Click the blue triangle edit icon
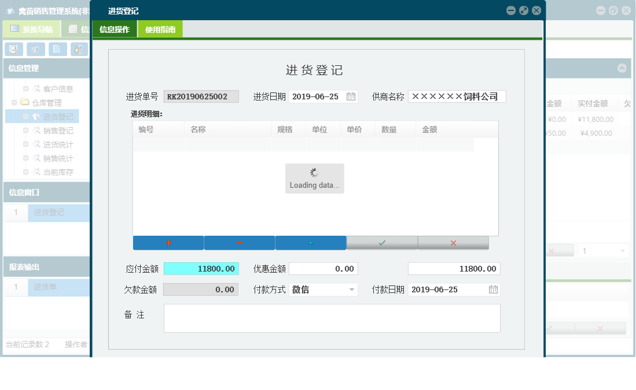The width and height of the screenshot is (636, 390). (310, 243)
